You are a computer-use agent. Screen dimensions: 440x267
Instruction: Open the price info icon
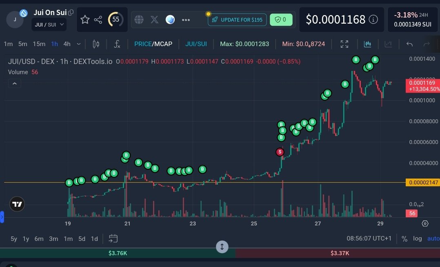(373, 19)
